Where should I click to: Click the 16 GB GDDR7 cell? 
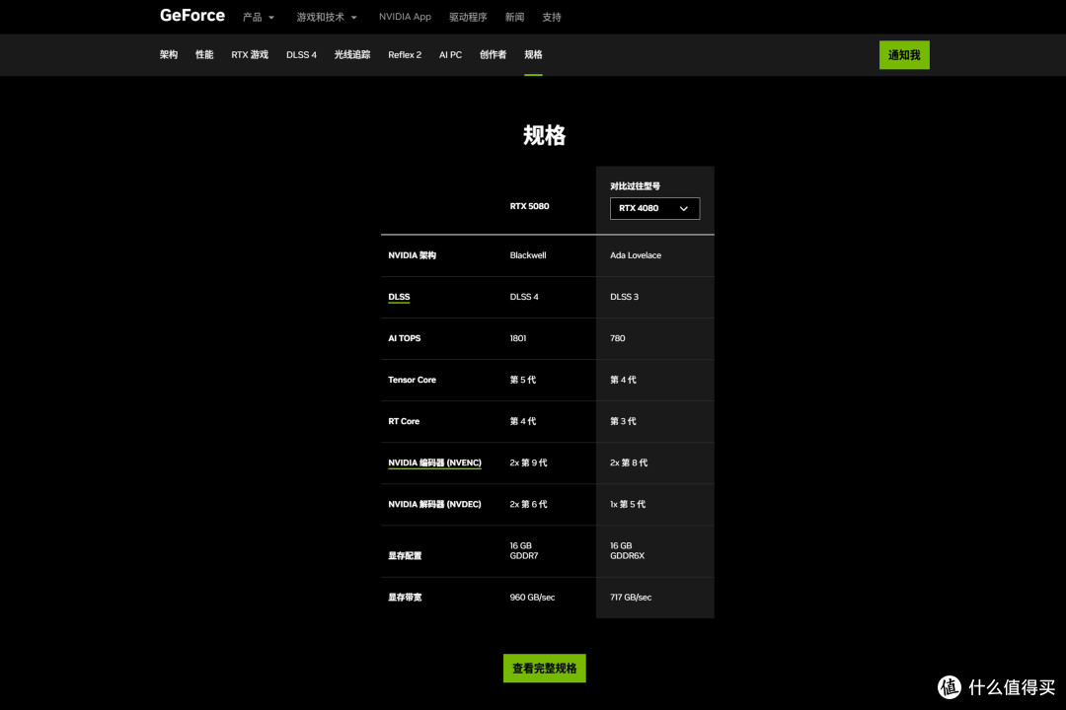(523, 550)
